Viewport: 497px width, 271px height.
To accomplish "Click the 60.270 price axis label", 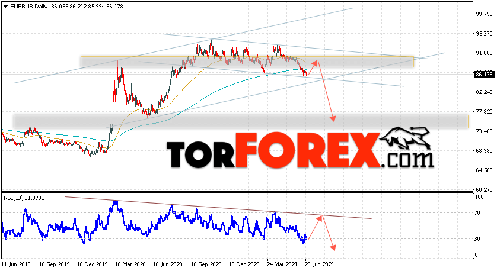I will point(485,190).
